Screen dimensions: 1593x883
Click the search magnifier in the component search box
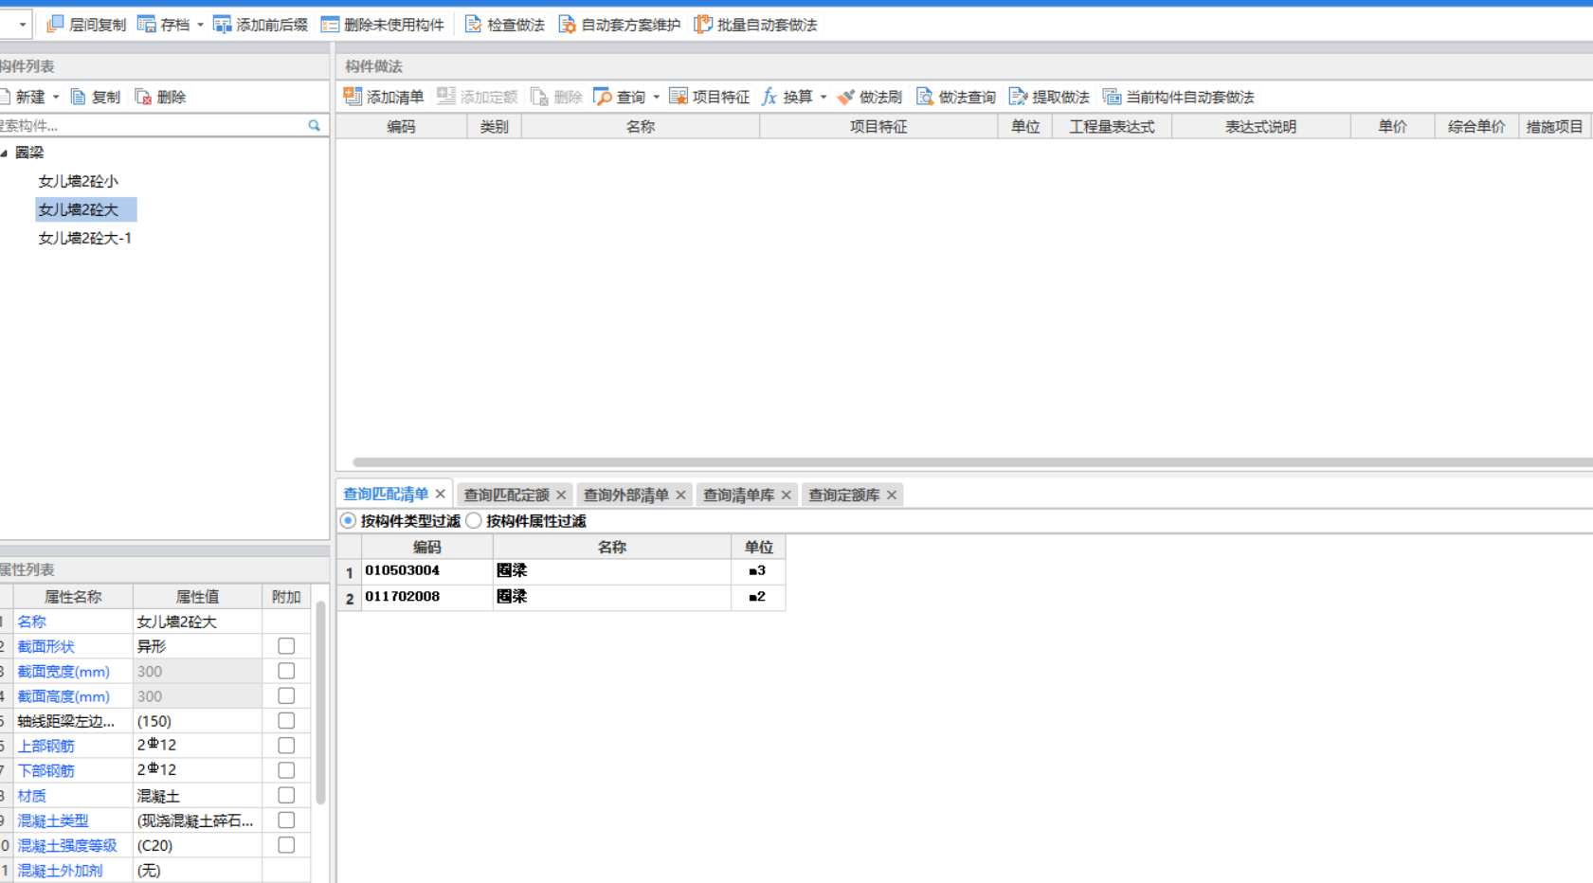coord(314,125)
